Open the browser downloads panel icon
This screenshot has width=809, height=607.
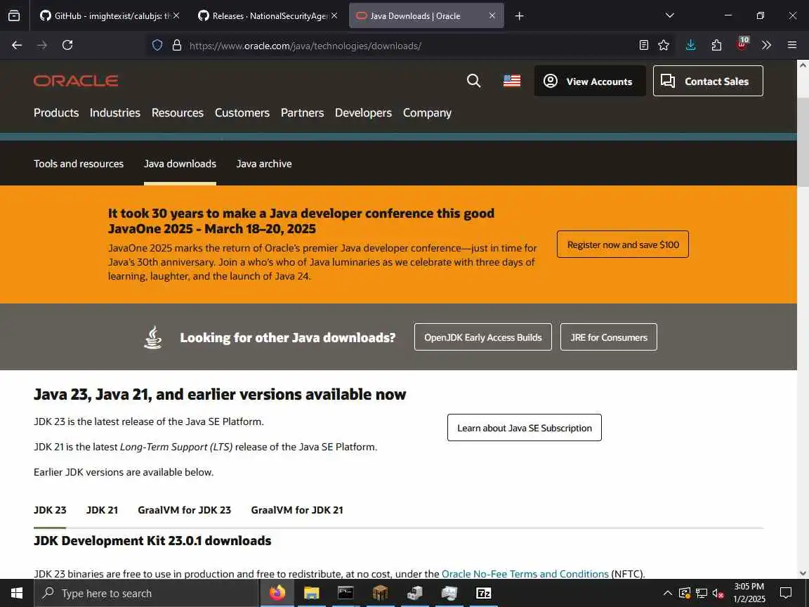(x=691, y=46)
